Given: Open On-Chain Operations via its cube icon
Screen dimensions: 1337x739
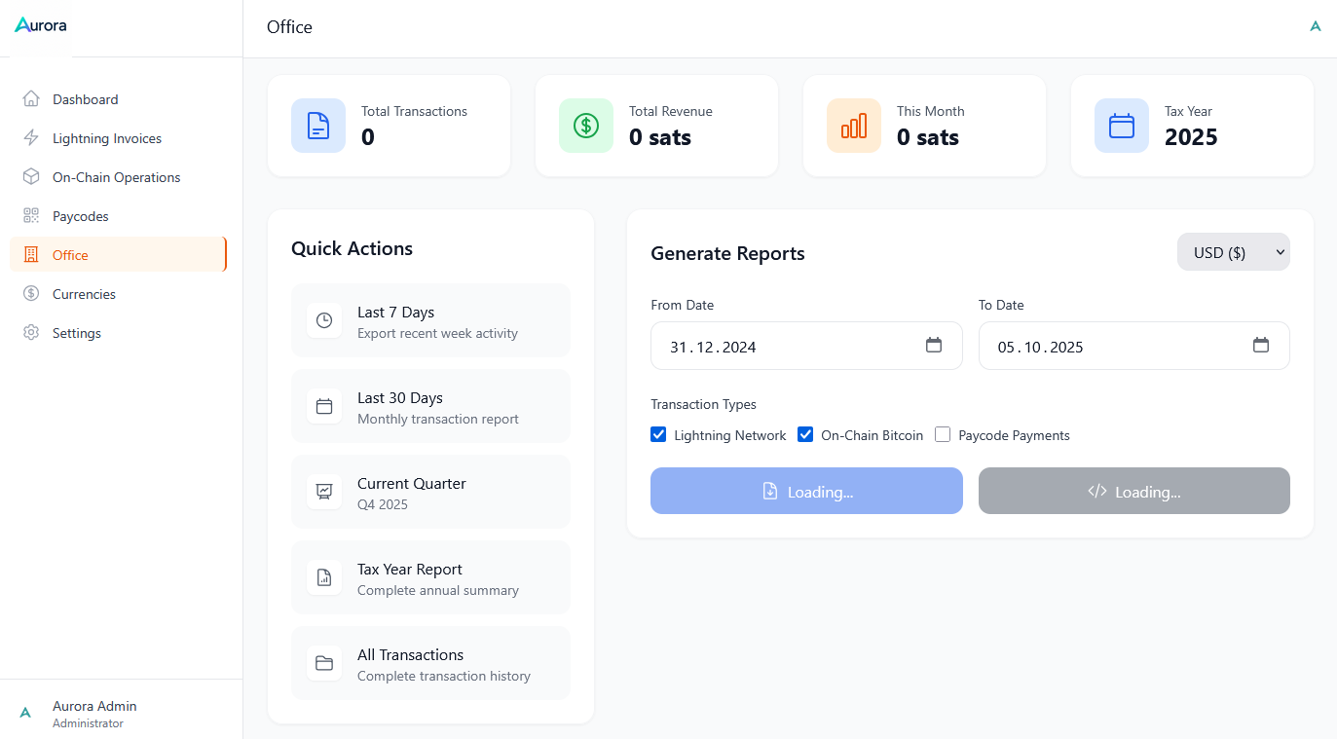Looking at the screenshot, I should click(29, 176).
